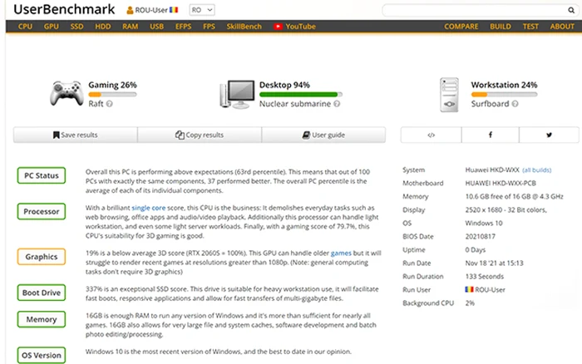Open the FPS menu item
This screenshot has width=582, height=364.
tap(209, 27)
